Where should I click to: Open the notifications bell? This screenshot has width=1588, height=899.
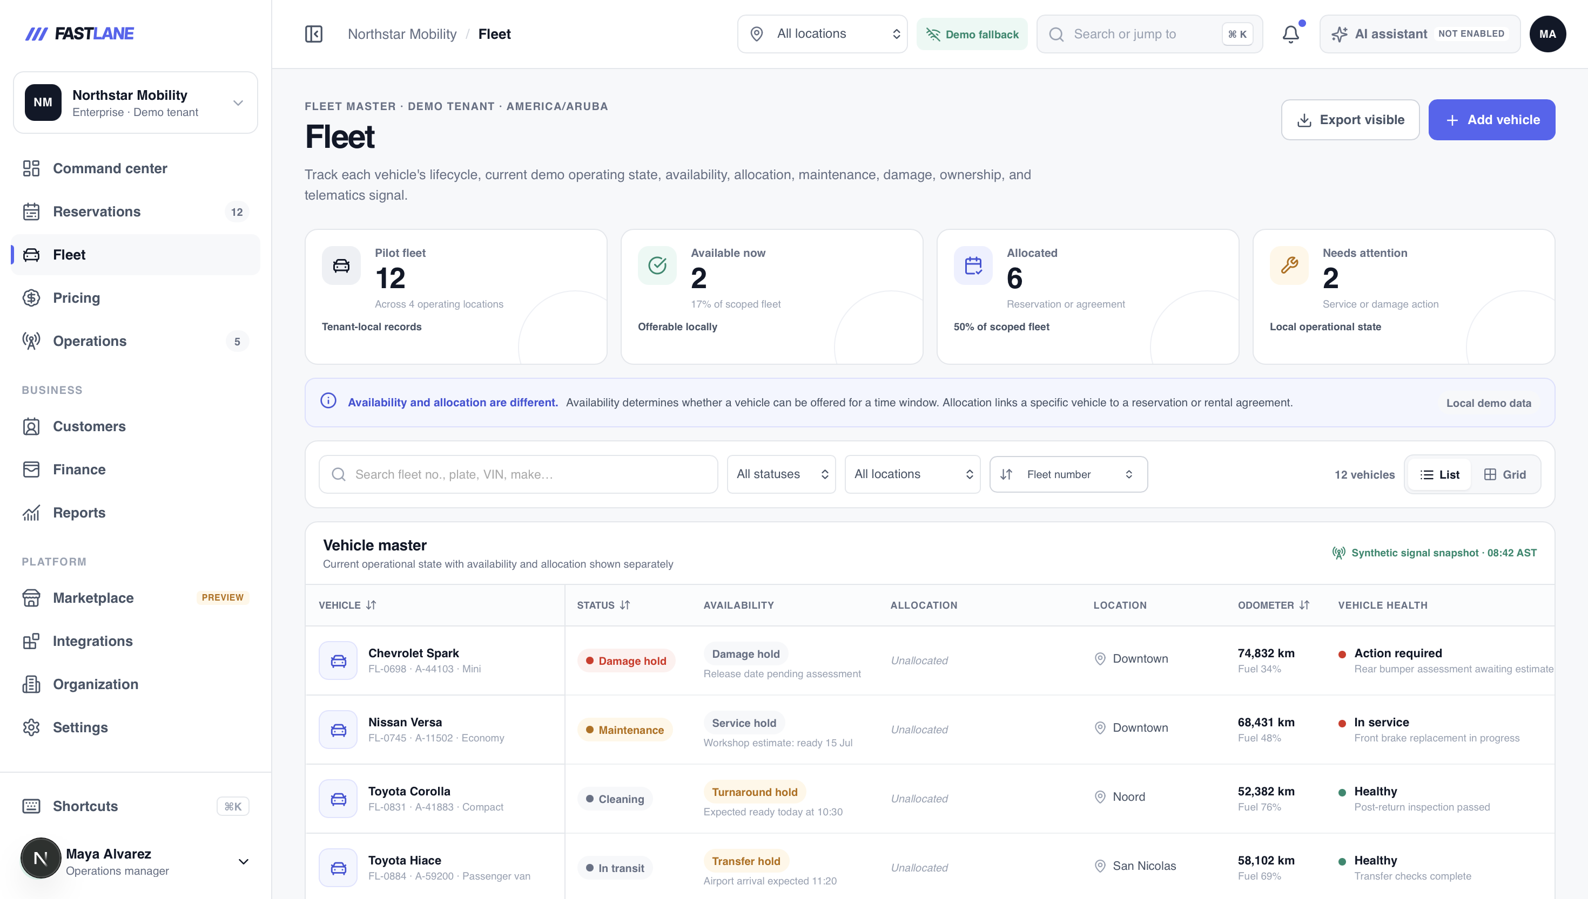1291,34
